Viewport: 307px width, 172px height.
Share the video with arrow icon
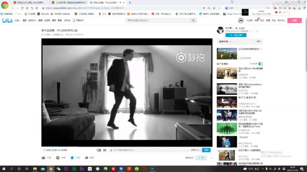(86, 158)
